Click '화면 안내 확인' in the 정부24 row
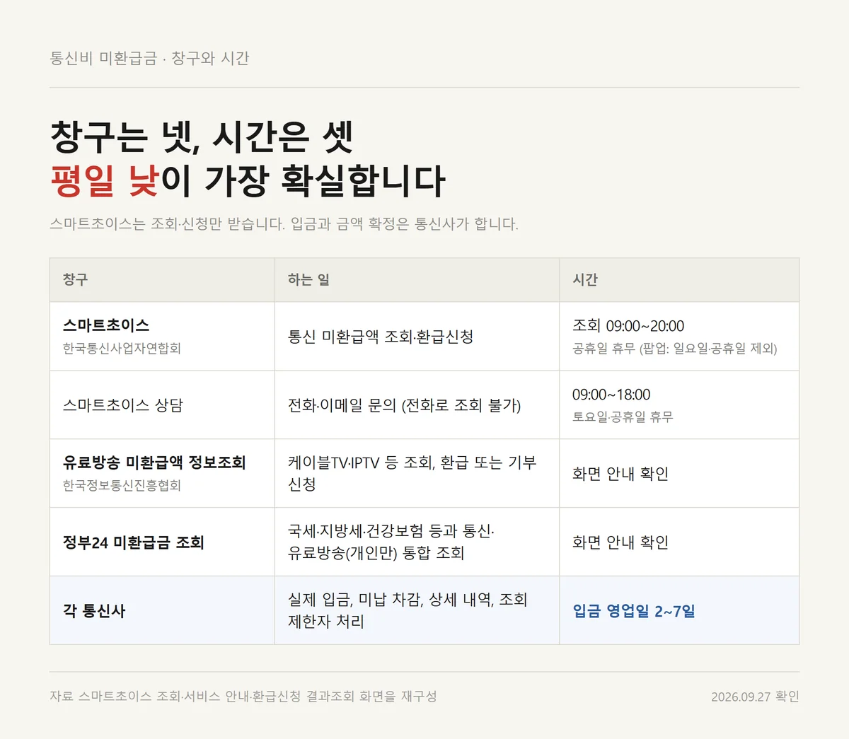The width and height of the screenshot is (849, 739). (x=620, y=542)
